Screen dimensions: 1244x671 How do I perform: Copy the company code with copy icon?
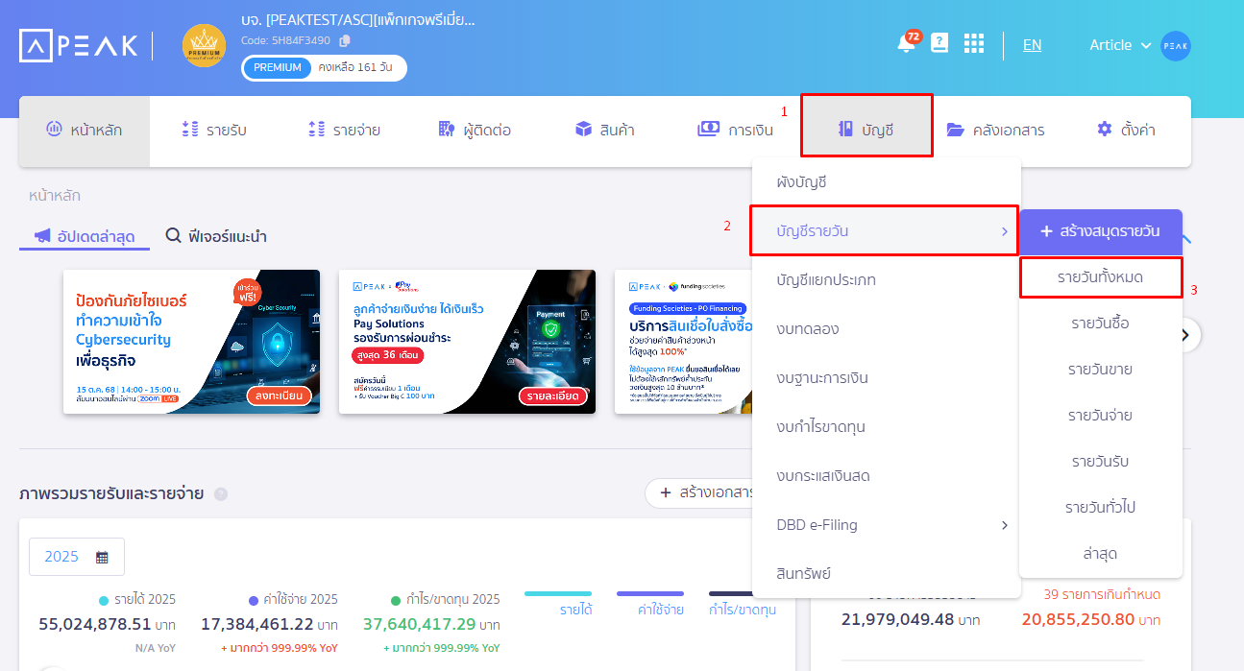coord(345,40)
